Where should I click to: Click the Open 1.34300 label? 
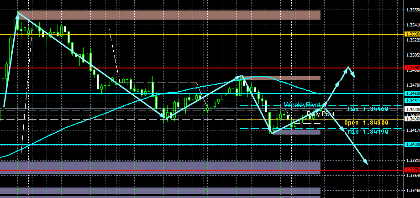pos(366,123)
